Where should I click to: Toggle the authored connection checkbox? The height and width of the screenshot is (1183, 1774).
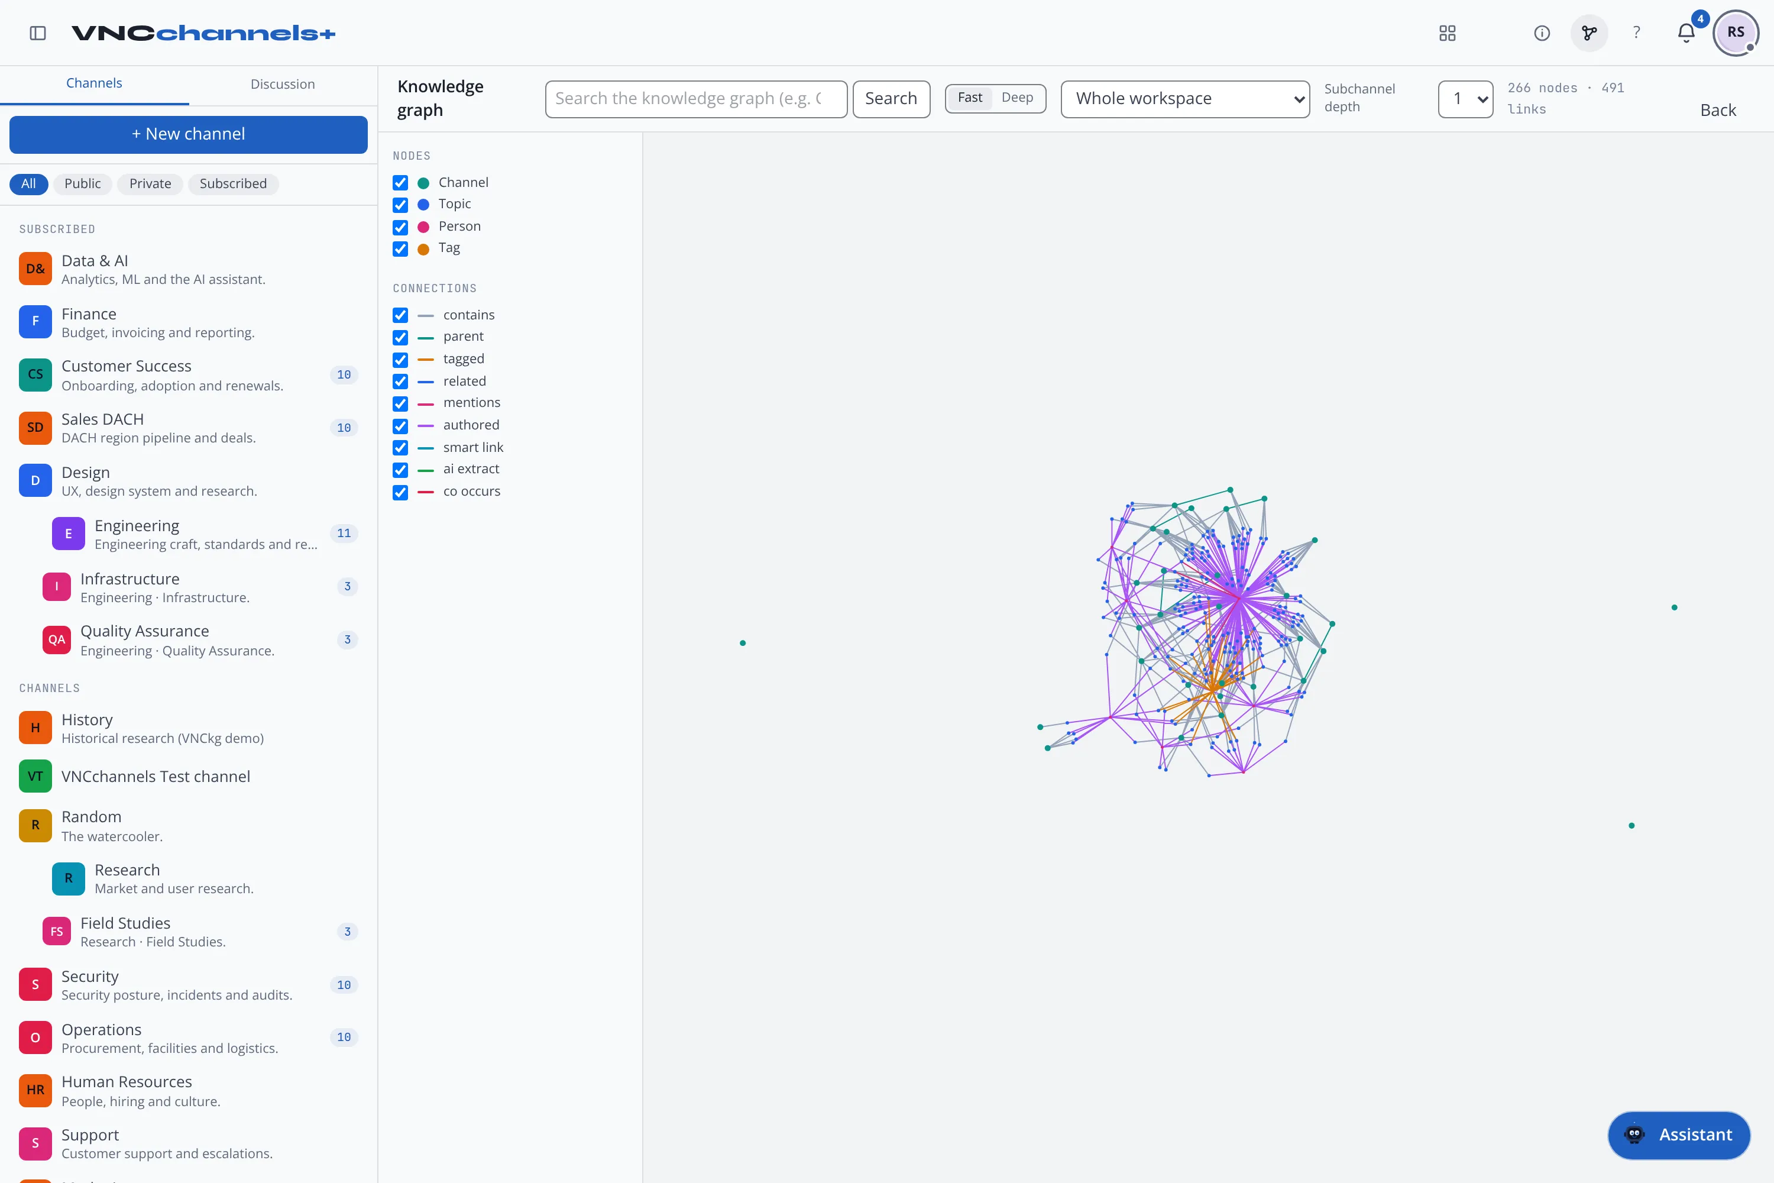pos(400,425)
